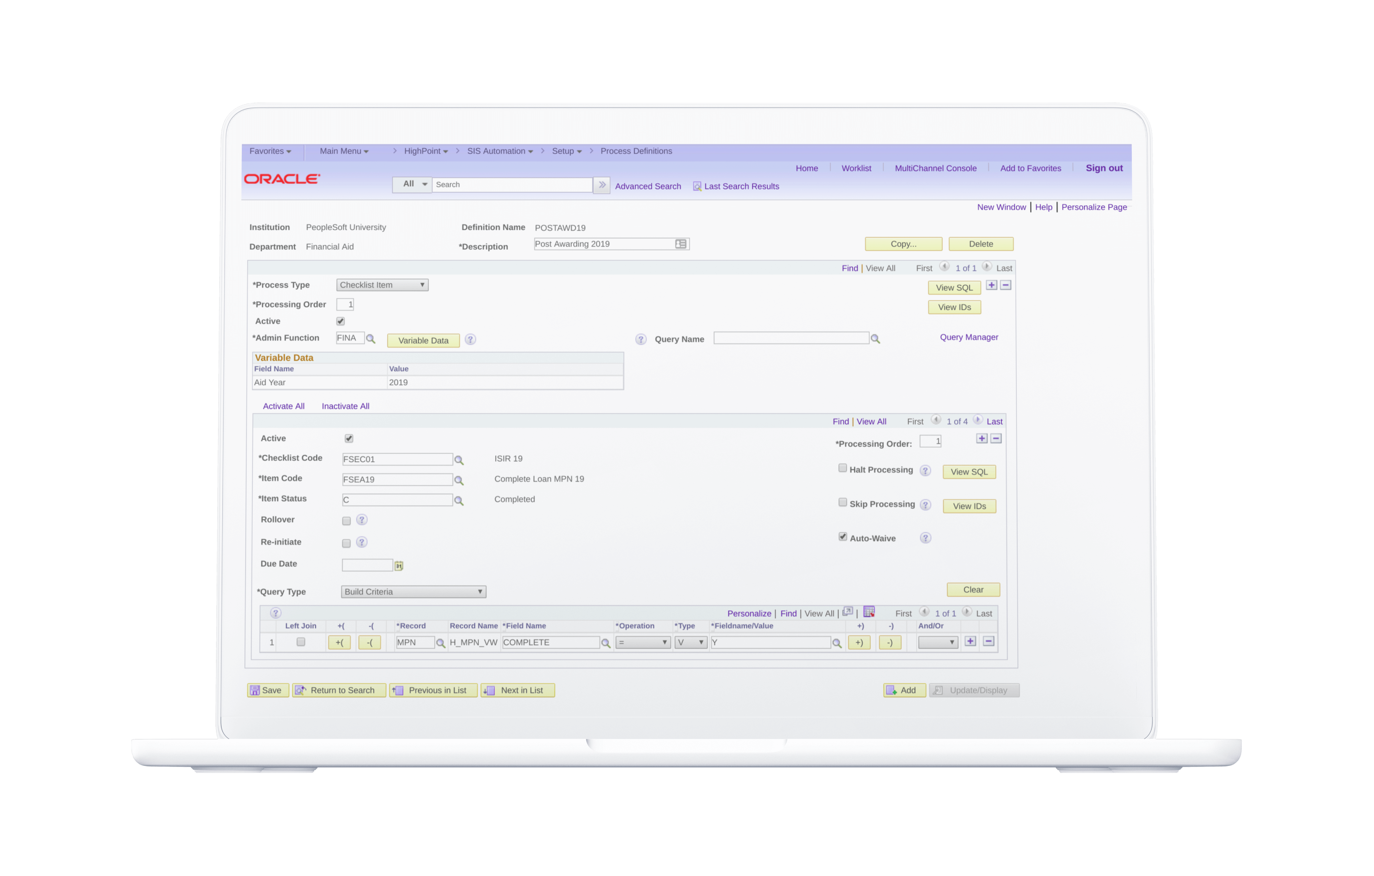Open the Operation dropdown showing equals
This screenshot has height=876, width=1374.
click(643, 643)
